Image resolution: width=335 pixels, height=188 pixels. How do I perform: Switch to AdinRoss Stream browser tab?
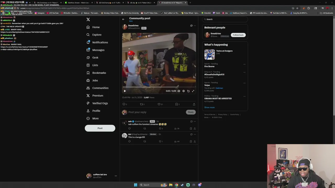point(79,3)
